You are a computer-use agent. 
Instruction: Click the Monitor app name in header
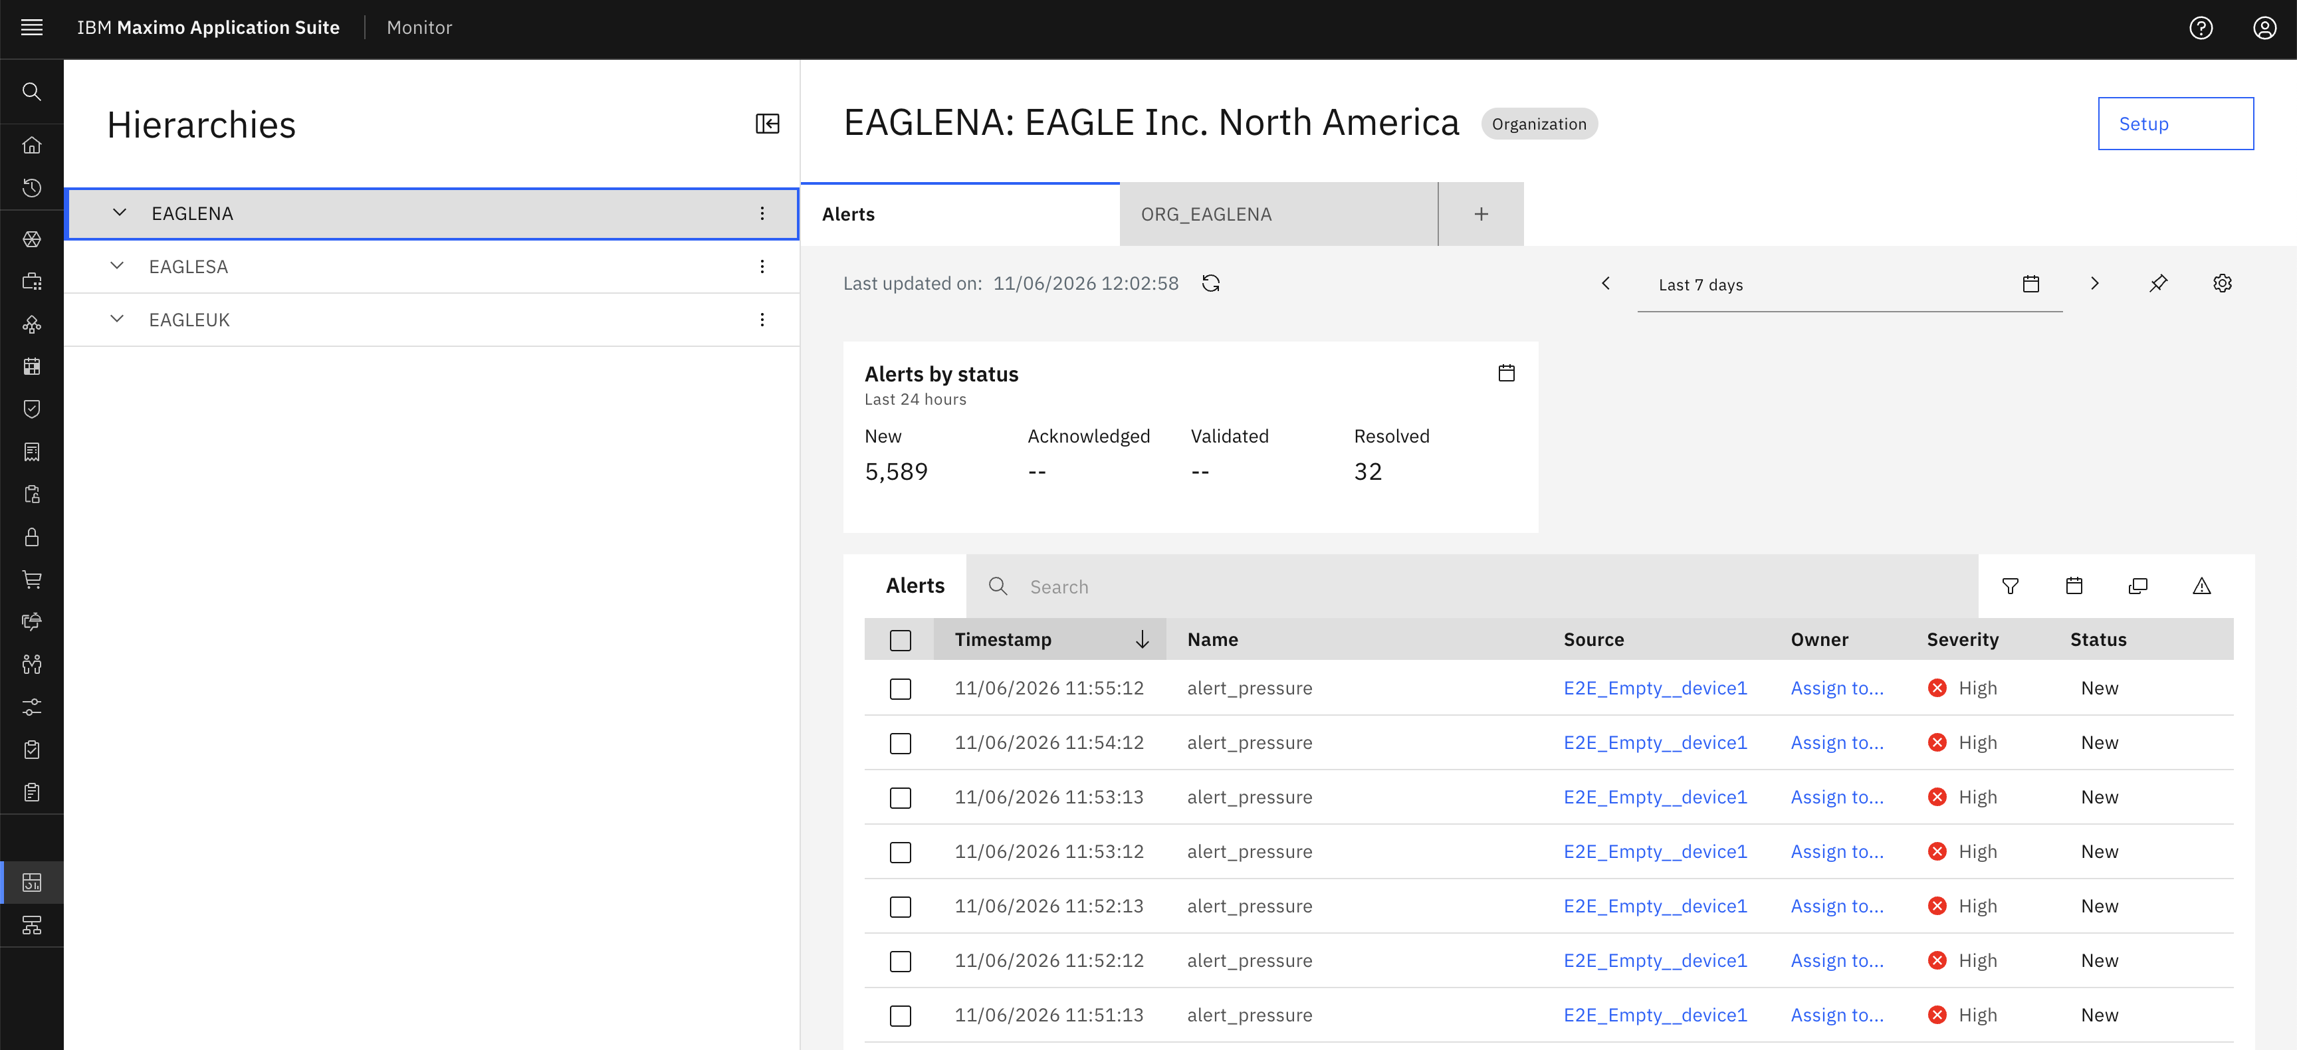[419, 28]
